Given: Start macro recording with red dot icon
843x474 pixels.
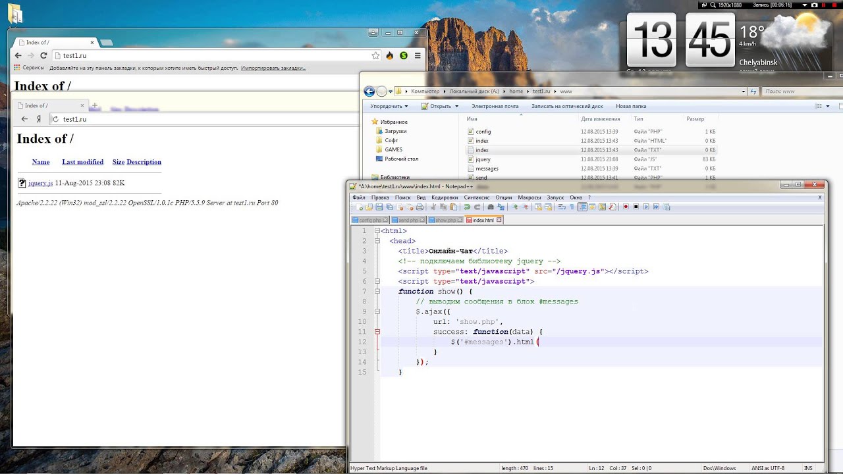Looking at the screenshot, I should (626, 207).
